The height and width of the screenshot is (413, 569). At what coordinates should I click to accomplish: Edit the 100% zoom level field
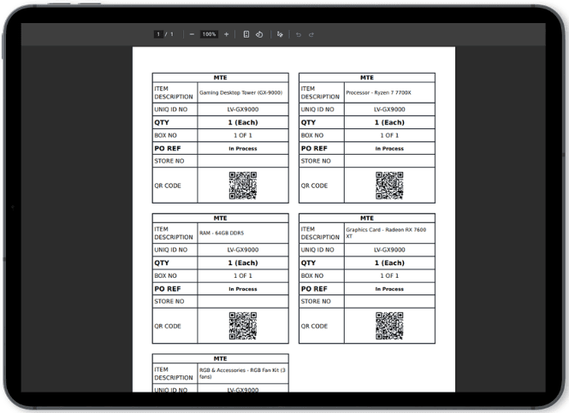tap(209, 34)
